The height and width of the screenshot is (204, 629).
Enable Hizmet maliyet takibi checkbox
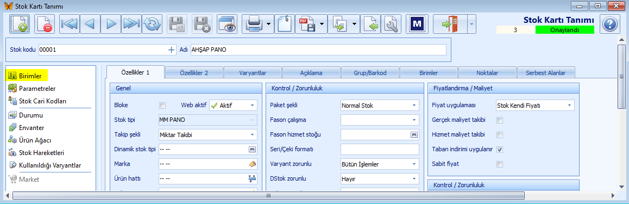(500, 134)
